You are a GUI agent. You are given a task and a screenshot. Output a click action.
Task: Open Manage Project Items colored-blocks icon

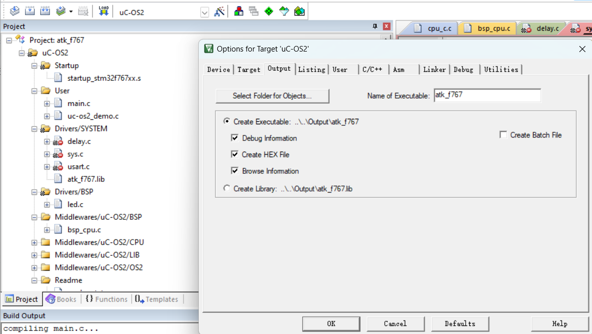[x=239, y=11]
